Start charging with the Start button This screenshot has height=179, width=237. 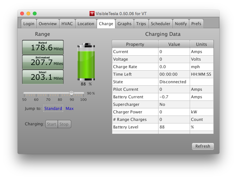tap(52, 124)
